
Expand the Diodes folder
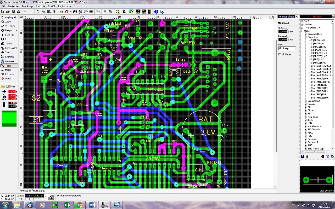305,111
